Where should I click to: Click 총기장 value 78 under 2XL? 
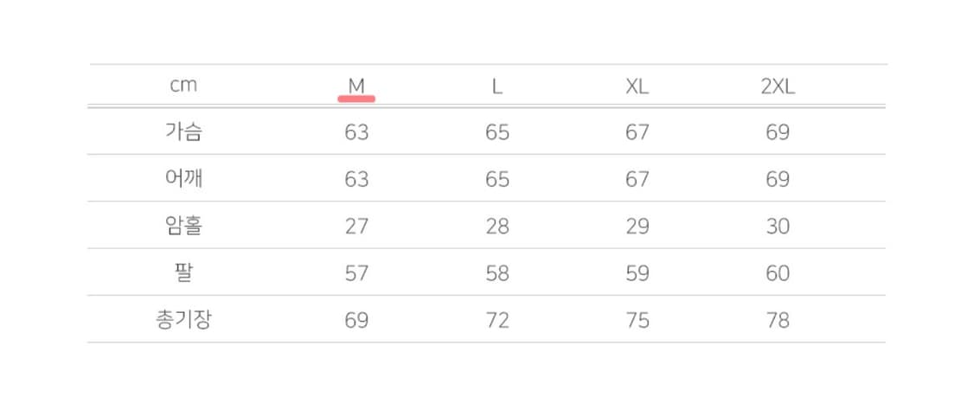(x=778, y=320)
